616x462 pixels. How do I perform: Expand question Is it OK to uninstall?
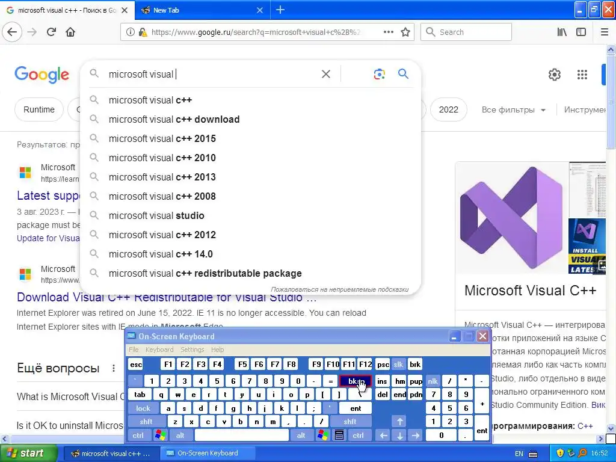pos(70,425)
